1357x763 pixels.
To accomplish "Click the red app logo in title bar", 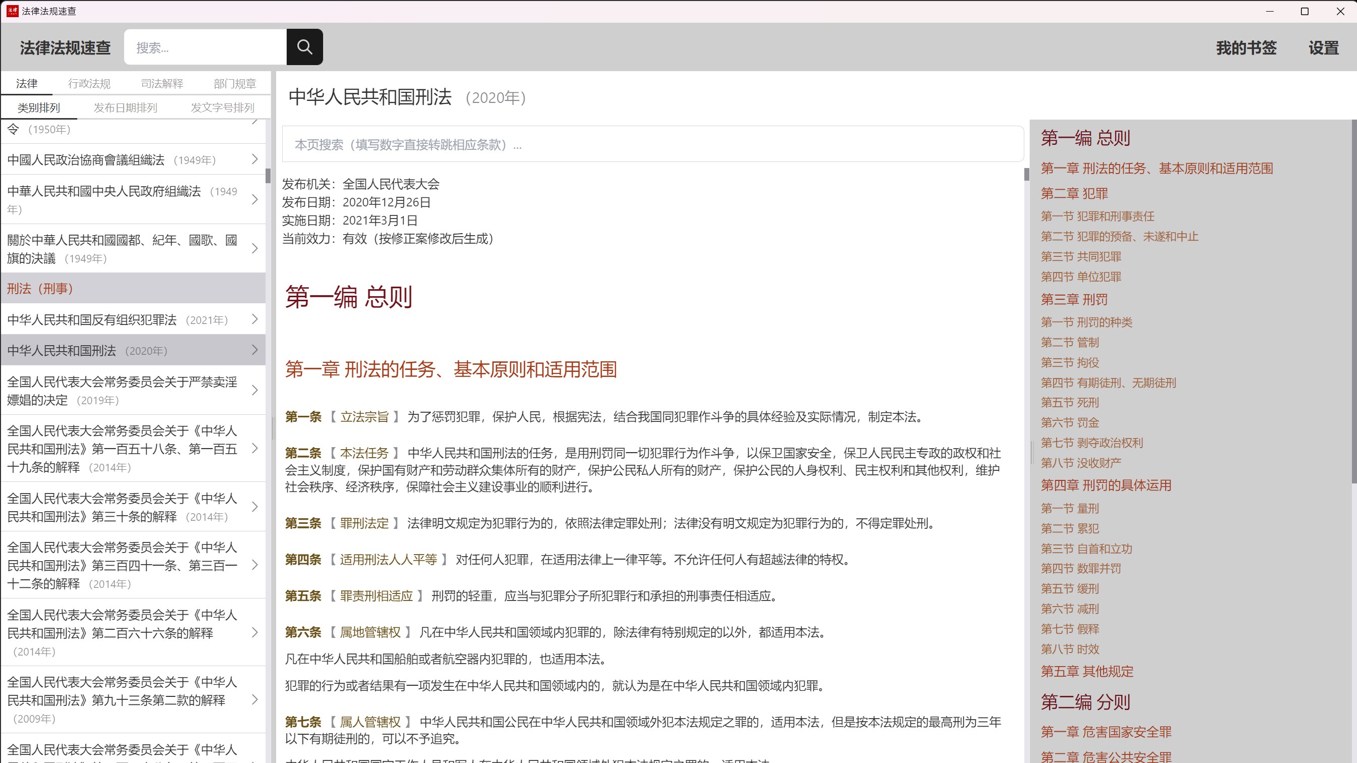I will coord(12,11).
